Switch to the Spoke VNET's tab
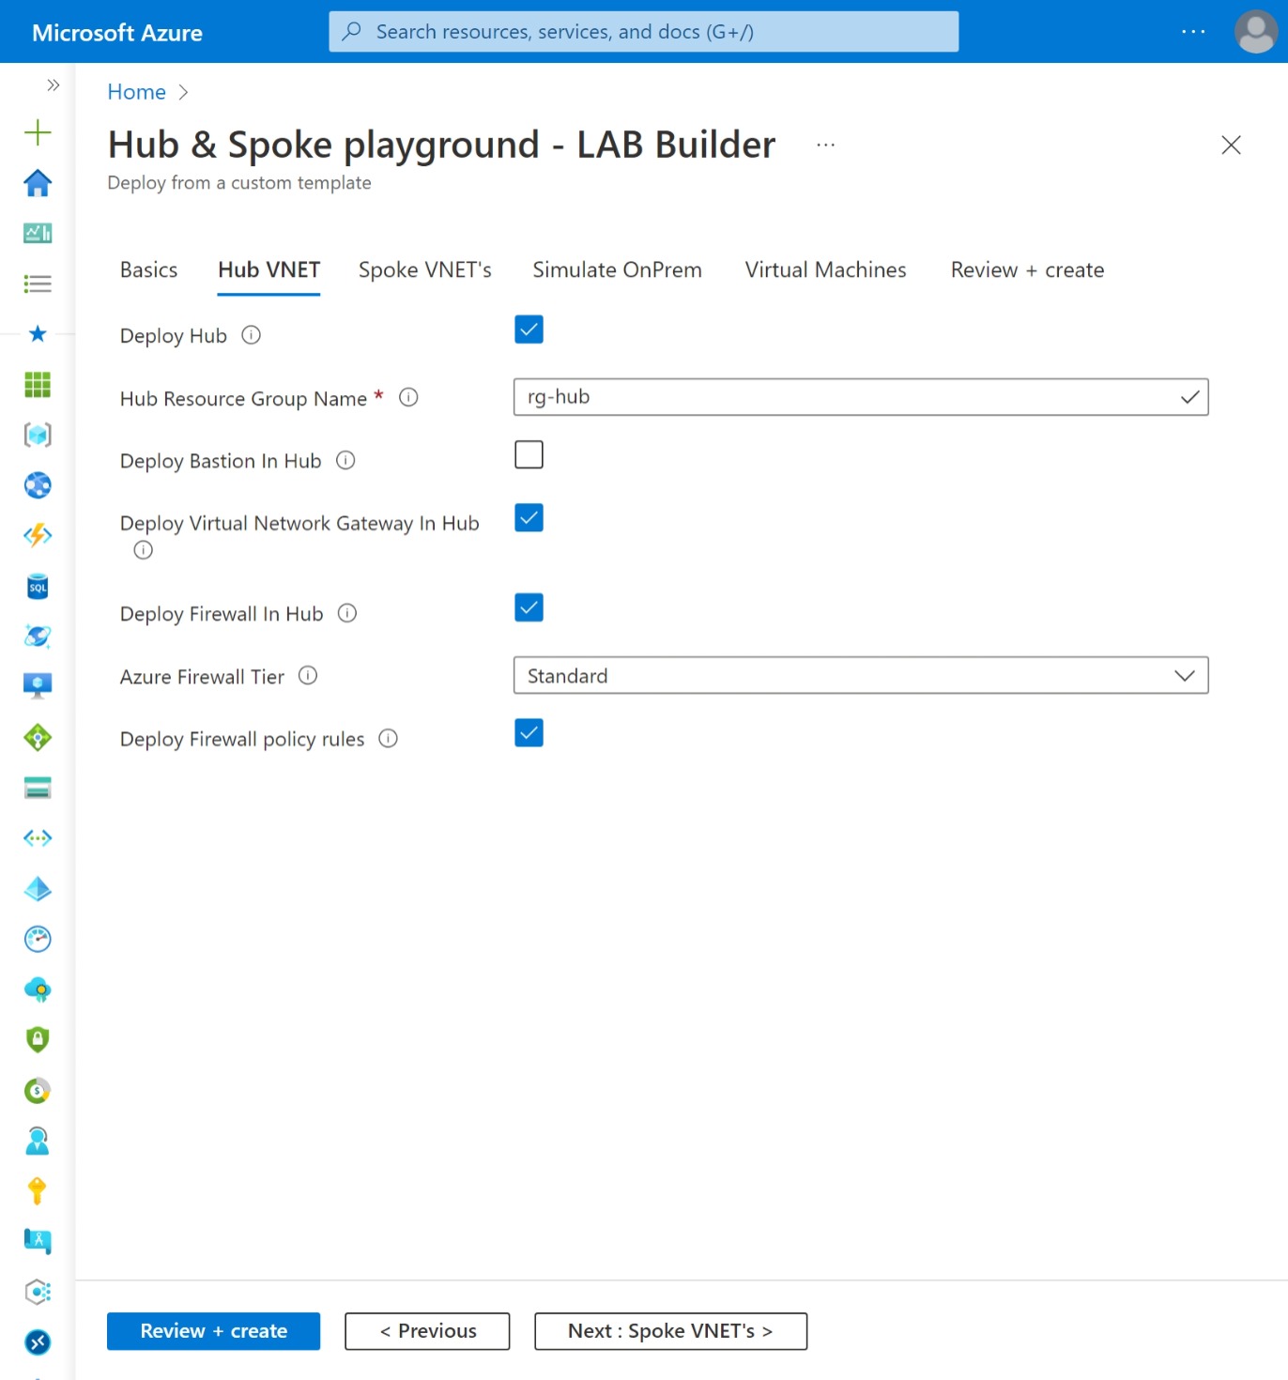The image size is (1288, 1380). click(425, 270)
